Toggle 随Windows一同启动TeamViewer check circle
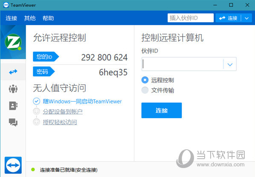 [36, 101]
